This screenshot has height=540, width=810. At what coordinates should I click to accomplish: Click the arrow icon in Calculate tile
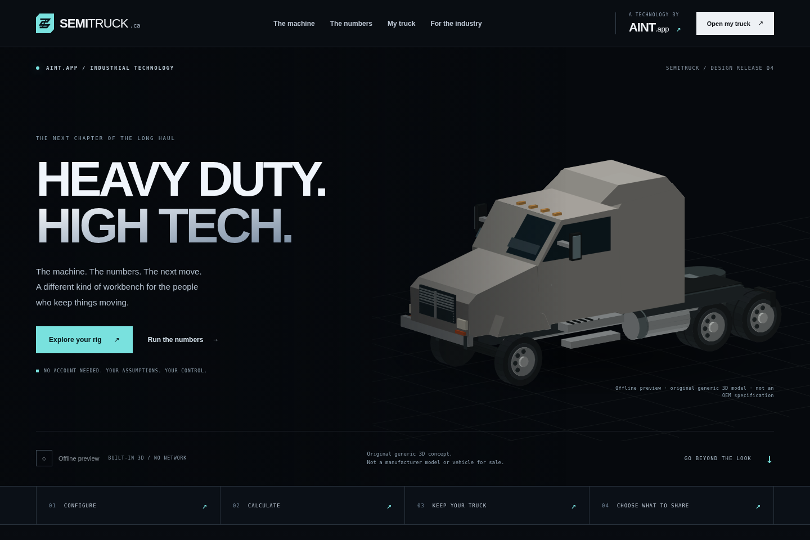click(x=389, y=506)
